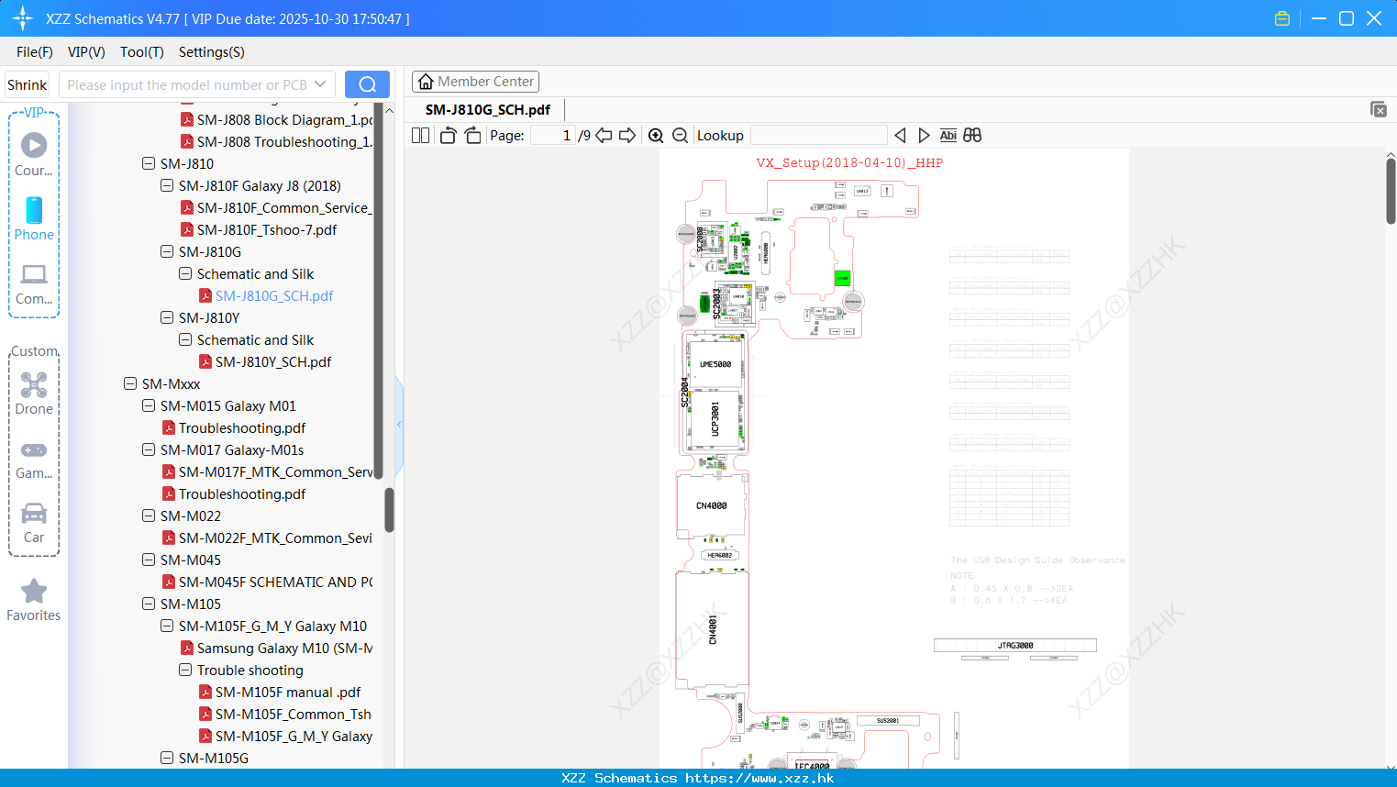Collapse the side panel splitter handle
Viewport: 1397px width, 787px height.
399,424
